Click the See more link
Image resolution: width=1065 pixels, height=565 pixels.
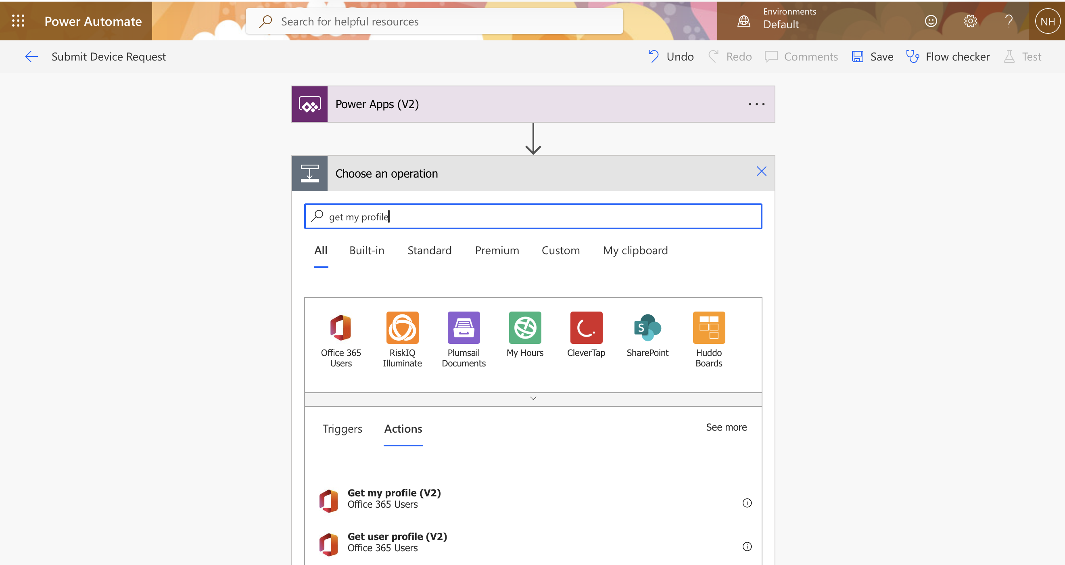tap(726, 427)
